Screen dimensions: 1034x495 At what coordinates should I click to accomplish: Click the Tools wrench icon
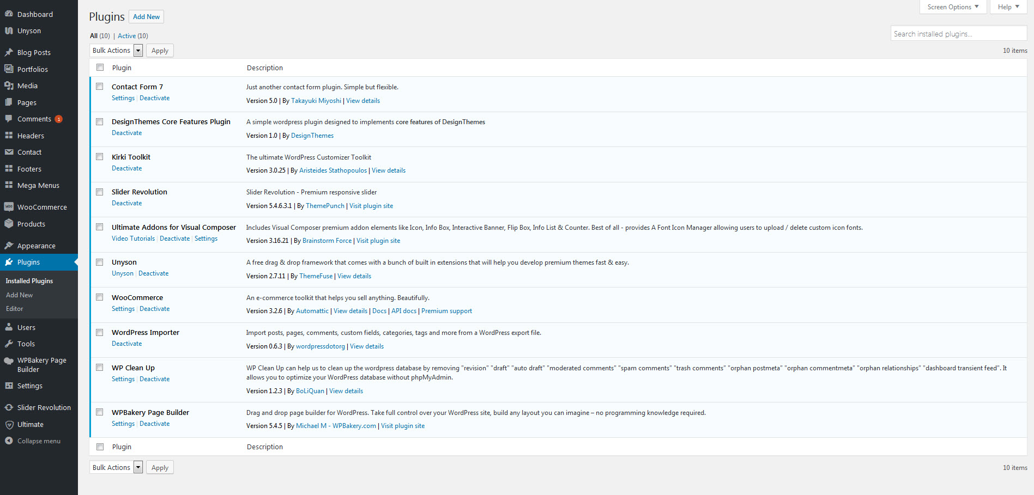(9, 344)
